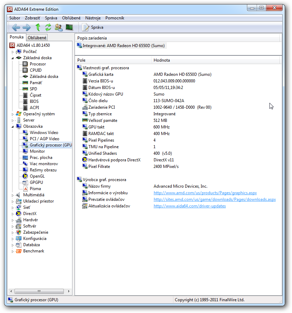The width and height of the screenshot is (292, 313).
Task: Open the Zobraziť menu
Action: (x=32, y=18)
